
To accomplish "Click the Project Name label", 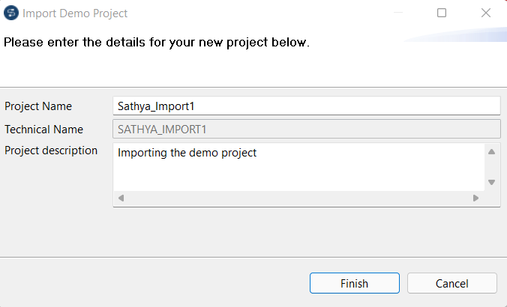I will [x=38, y=106].
